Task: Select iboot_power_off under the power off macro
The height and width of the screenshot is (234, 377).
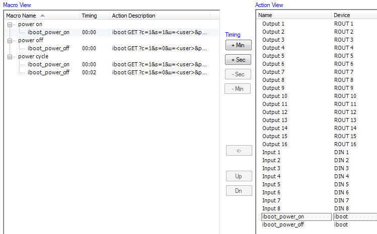Action: 48,48
